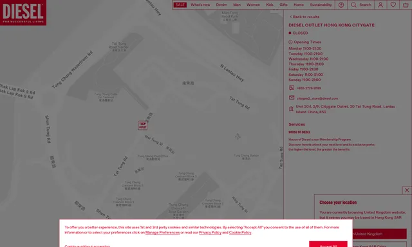
Task: Click the Opening Times clock icon
Action: (290, 42)
